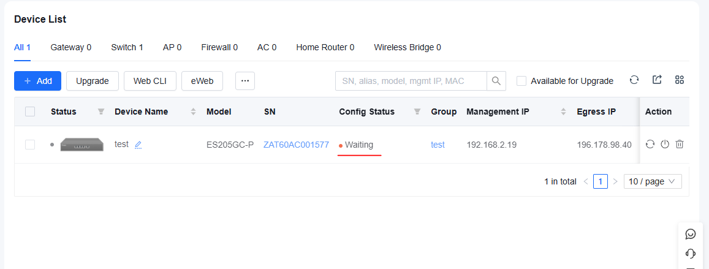Click the blue Add button
709x269 pixels.
click(37, 81)
